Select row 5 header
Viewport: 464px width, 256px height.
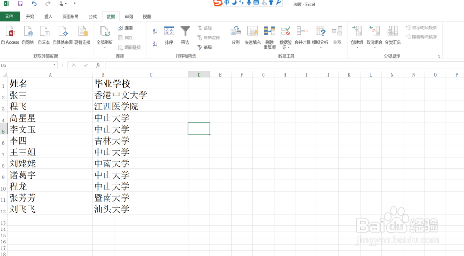4,129
